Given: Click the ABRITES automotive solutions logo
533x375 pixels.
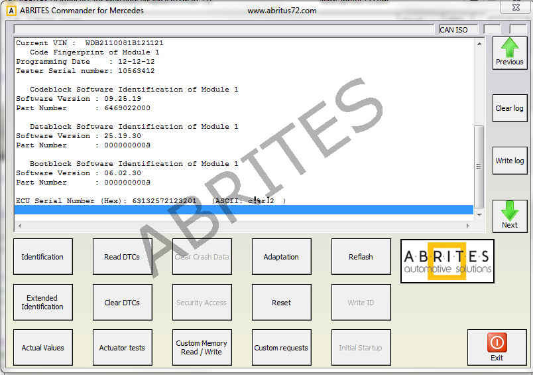Looking at the screenshot, I should pos(447,261).
